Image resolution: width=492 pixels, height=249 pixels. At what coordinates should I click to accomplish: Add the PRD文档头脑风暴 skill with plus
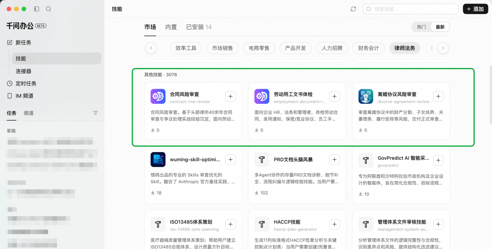pyautogui.click(x=334, y=160)
